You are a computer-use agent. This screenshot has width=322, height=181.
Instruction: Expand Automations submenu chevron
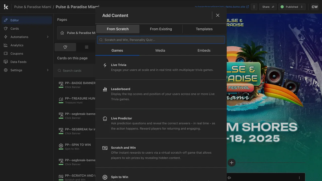(x=48, y=37)
